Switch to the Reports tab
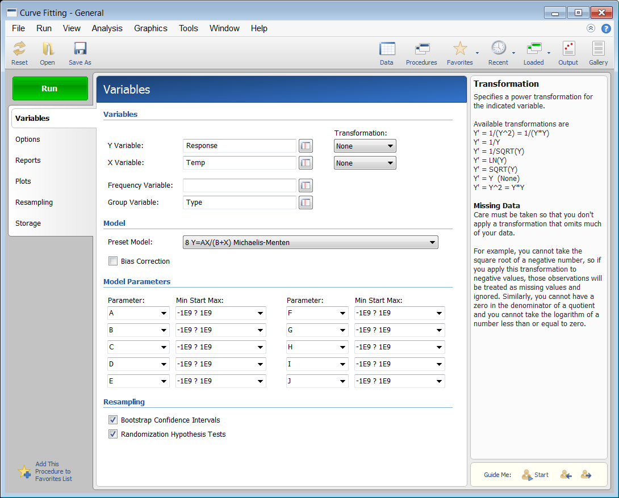Screen dimensions: 619x498 point(28,160)
